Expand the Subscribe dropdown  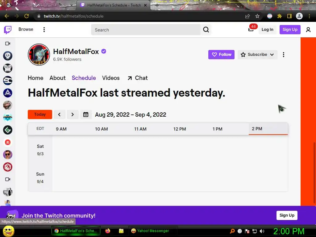(x=257, y=55)
